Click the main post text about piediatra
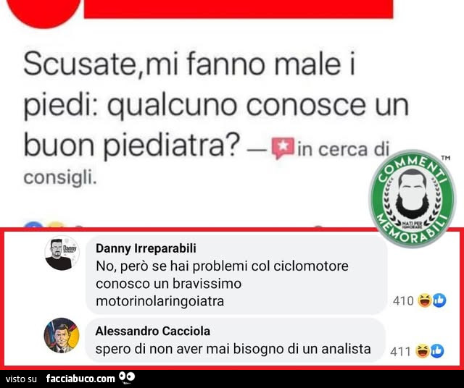Screen dimensions: 464x388 (x=216, y=105)
